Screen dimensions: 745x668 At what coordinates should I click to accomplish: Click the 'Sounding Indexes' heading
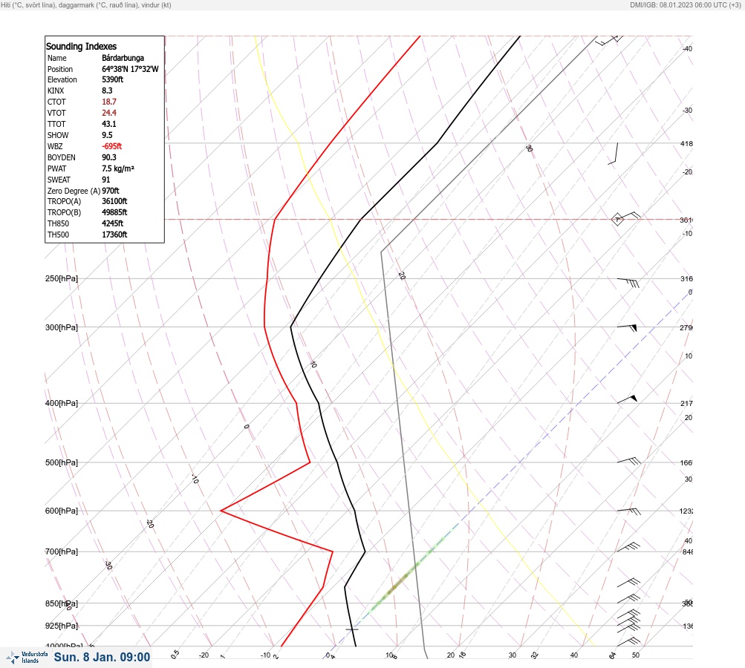81,47
